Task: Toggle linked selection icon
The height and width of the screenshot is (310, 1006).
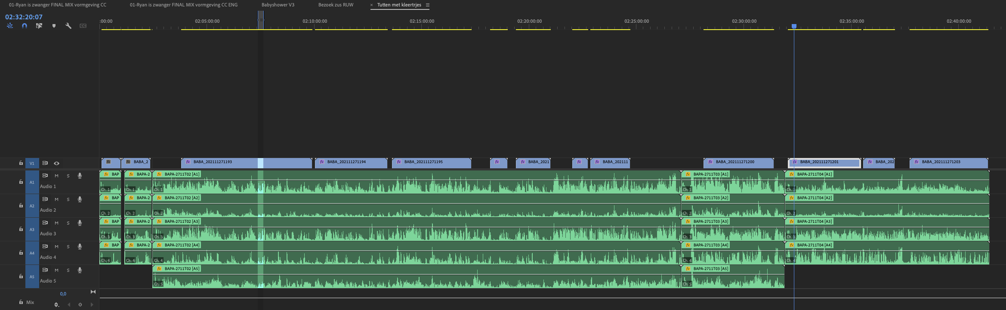Action: pos(39,26)
